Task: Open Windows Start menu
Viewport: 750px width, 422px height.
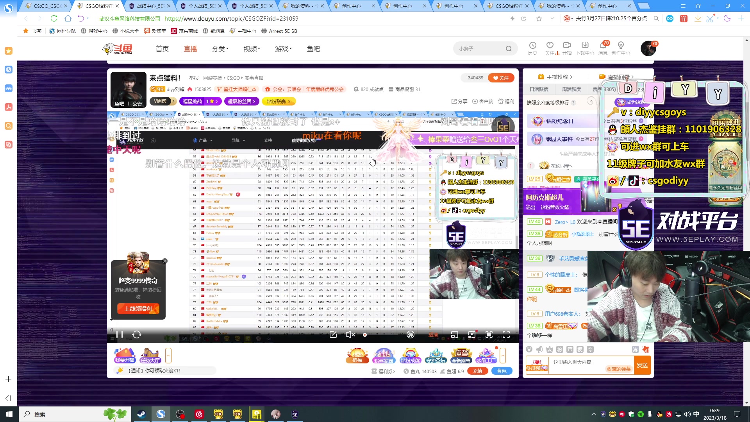Action: (9, 414)
